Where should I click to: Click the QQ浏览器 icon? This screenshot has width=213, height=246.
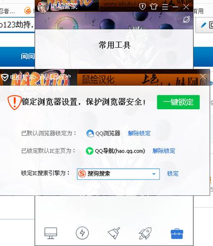tap(90, 133)
